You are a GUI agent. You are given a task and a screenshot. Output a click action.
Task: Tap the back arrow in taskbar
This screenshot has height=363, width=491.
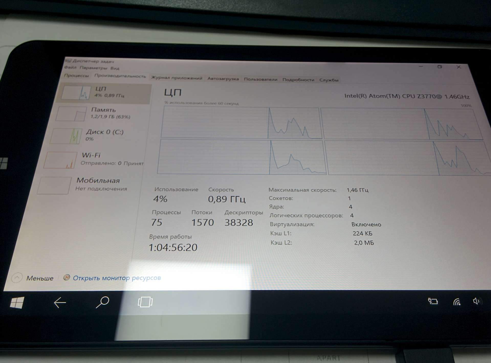[60, 303]
